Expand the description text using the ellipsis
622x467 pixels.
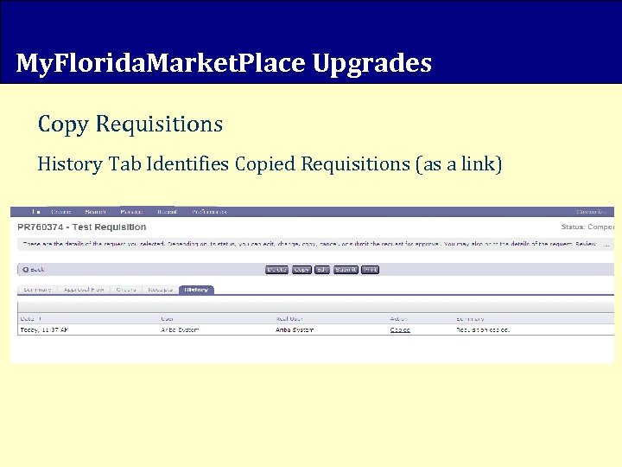(606, 244)
